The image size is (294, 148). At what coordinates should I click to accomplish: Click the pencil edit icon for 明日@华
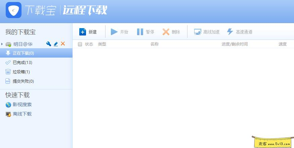click(56, 44)
